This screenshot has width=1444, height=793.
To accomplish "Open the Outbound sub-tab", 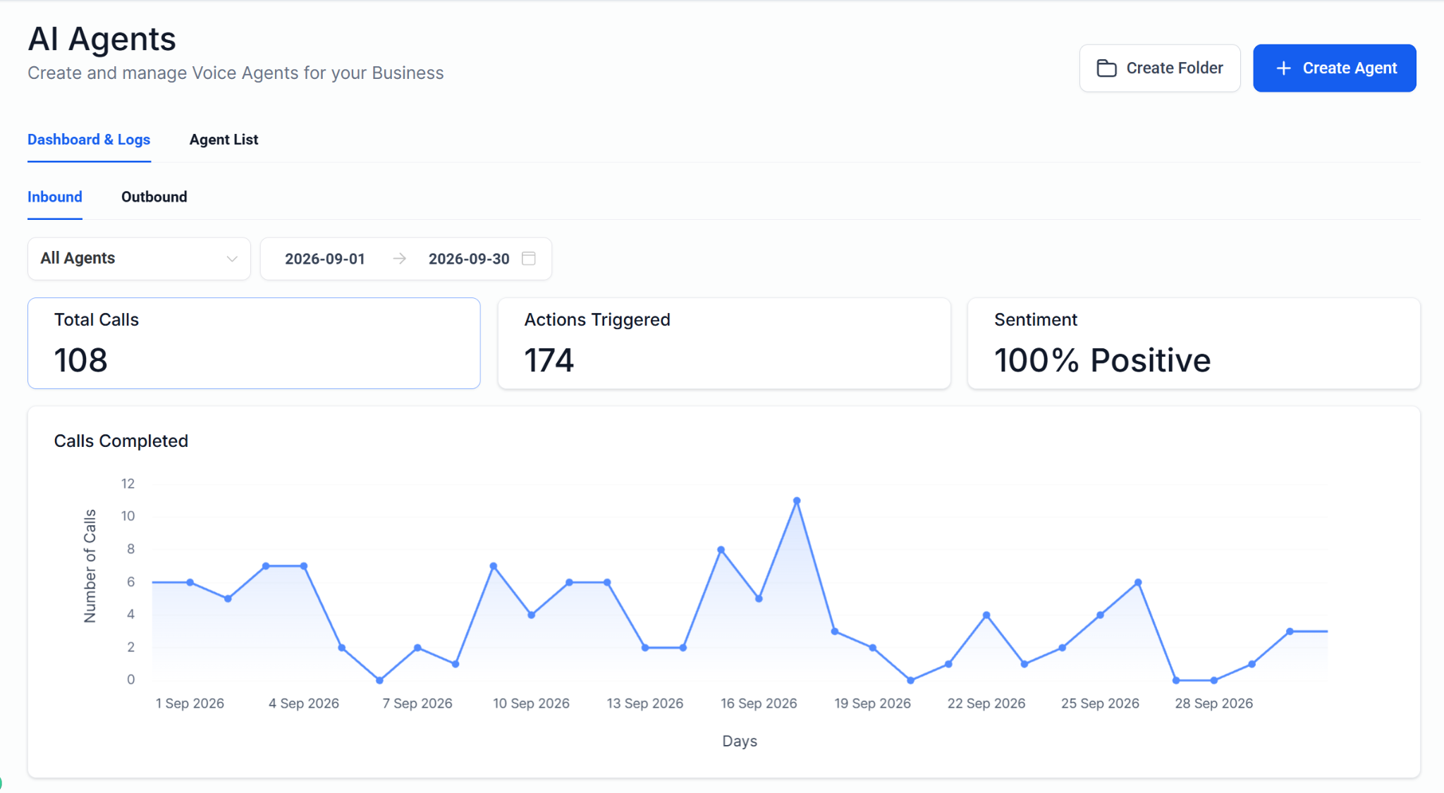I will click(154, 197).
